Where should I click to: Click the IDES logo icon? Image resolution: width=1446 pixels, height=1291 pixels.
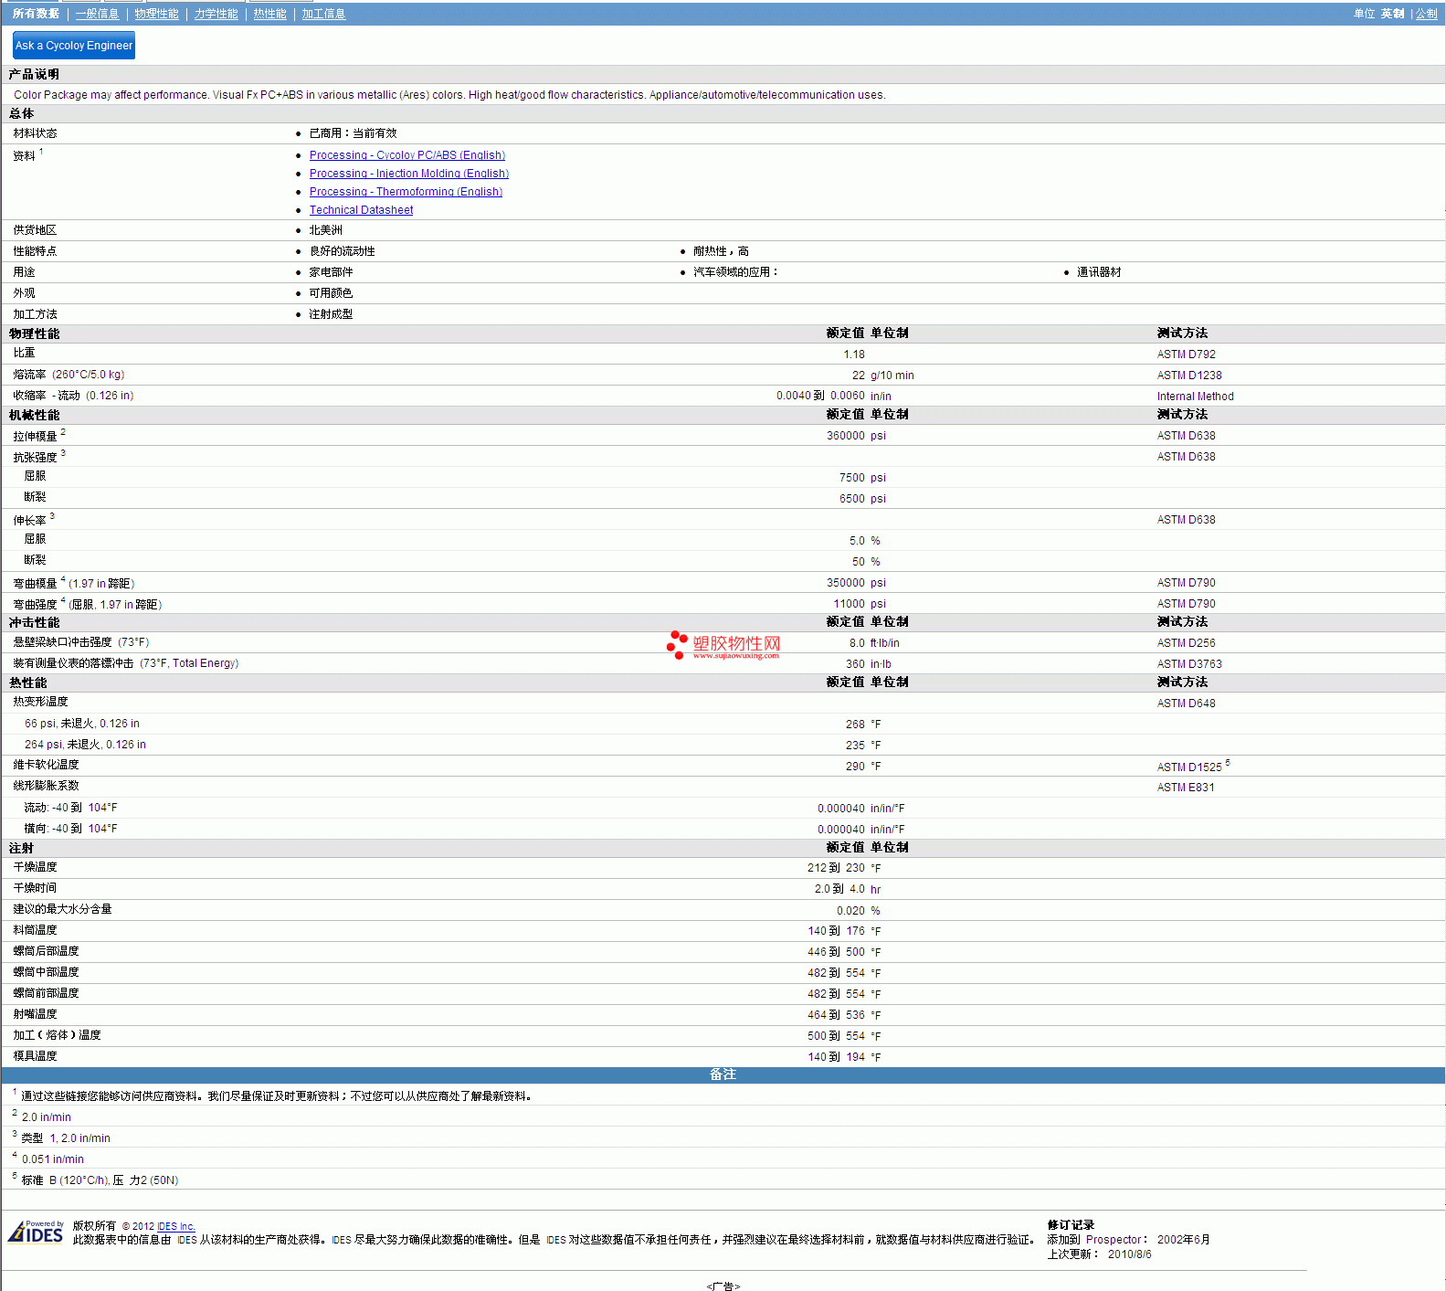click(37, 1233)
